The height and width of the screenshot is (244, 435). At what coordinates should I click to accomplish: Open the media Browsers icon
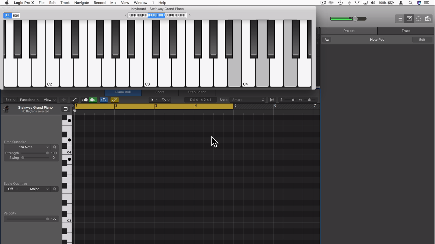(428, 19)
